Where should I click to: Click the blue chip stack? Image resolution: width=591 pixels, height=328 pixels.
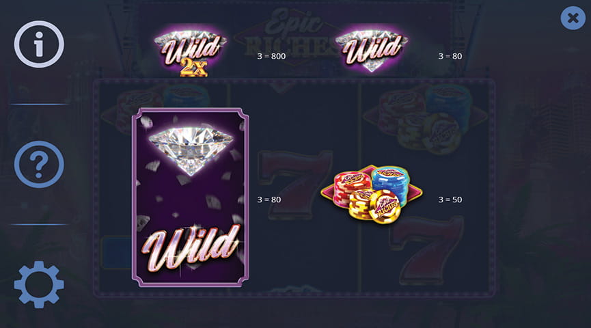point(391,184)
